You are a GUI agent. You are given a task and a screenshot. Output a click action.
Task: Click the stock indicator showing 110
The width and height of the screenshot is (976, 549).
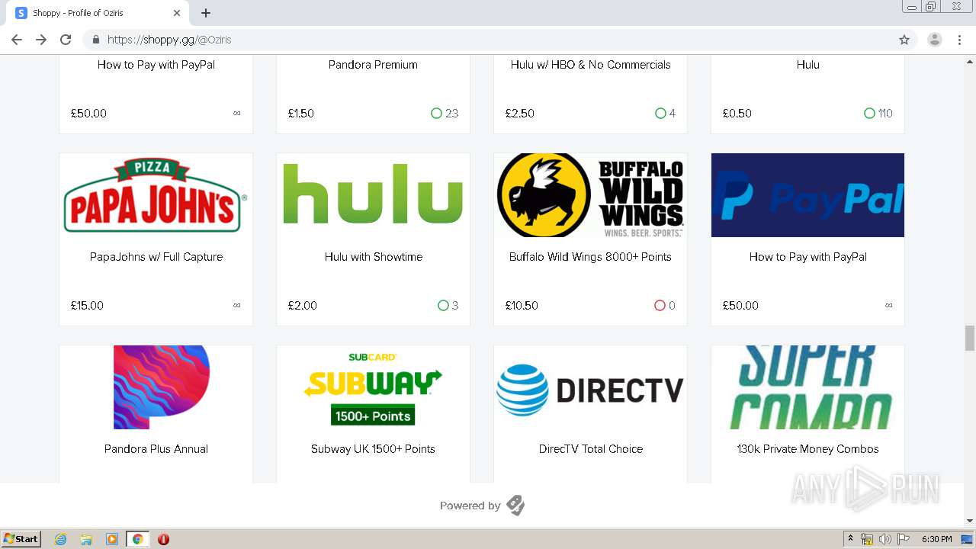tap(878, 114)
